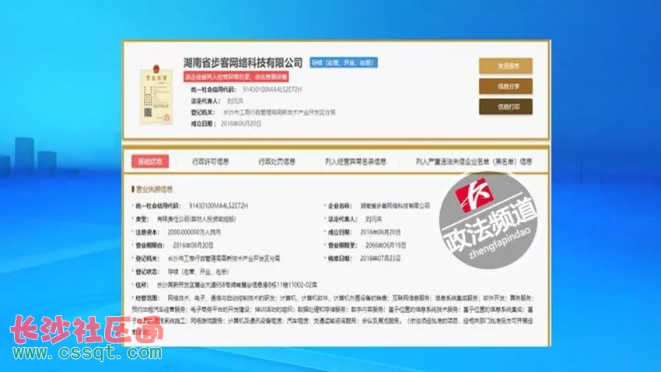Open the business license thumbnail image

156,95
